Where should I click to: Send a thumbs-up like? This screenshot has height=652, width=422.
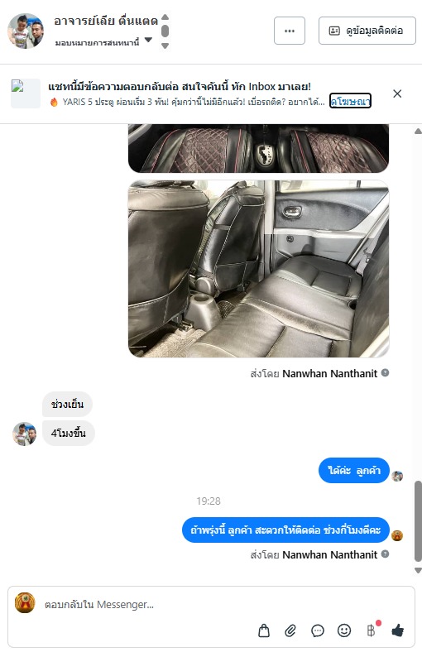point(398,630)
